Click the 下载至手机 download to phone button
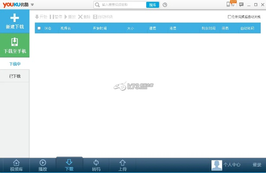This screenshot has width=266, height=173. point(15,45)
